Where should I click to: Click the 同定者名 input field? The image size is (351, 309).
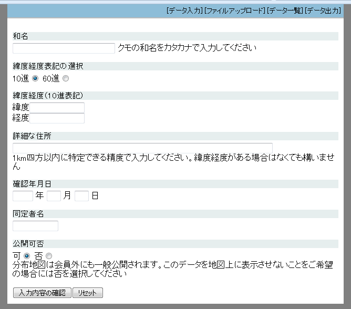[x=35, y=225]
